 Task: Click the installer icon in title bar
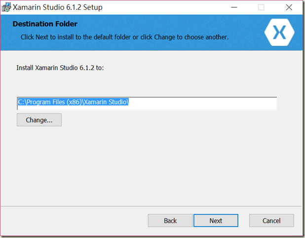pyautogui.click(x=6, y=7)
